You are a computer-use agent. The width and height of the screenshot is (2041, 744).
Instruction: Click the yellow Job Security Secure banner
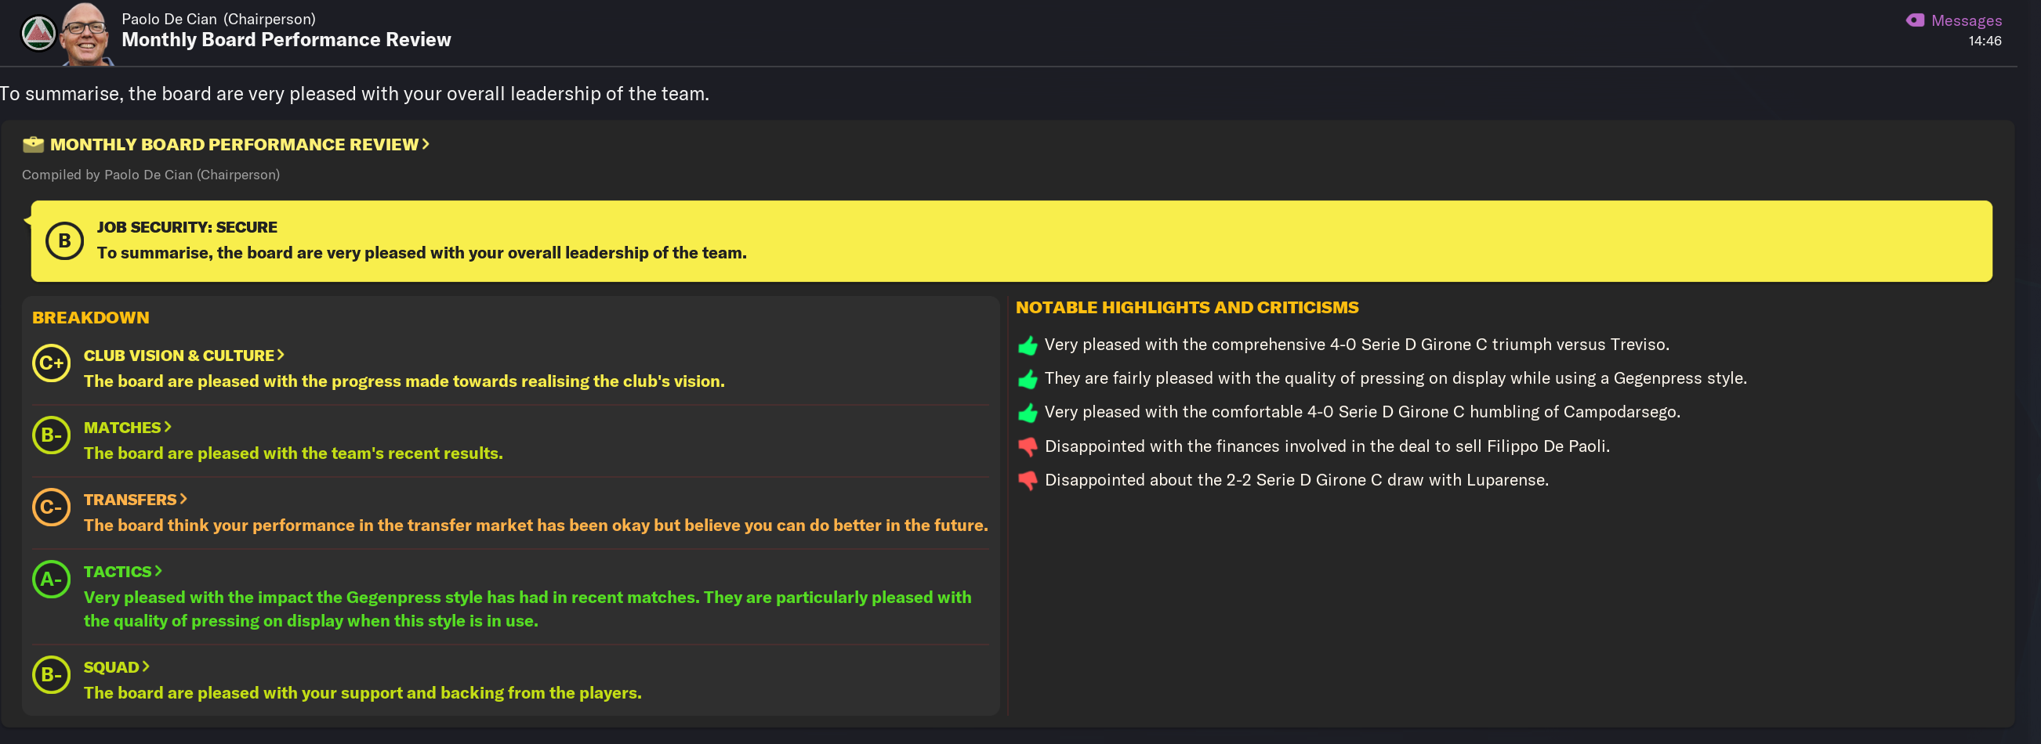click(x=1011, y=240)
